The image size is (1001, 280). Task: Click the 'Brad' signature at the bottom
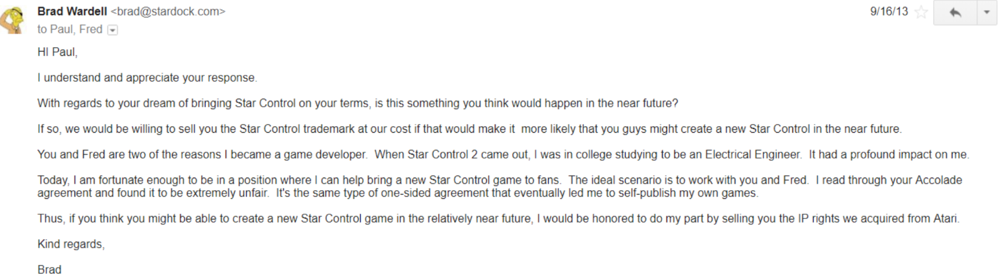50,270
